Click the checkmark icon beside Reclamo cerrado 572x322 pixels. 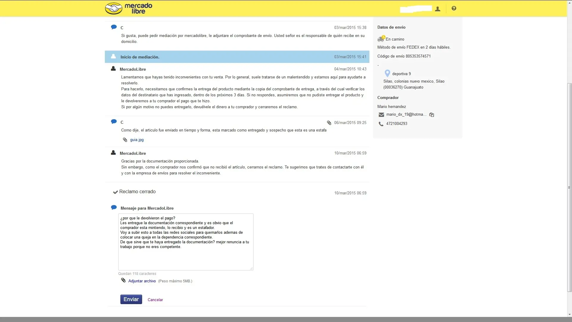coord(116,192)
